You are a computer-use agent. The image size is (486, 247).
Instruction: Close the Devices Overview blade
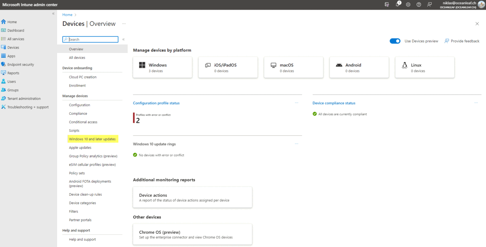click(x=477, y=24)
